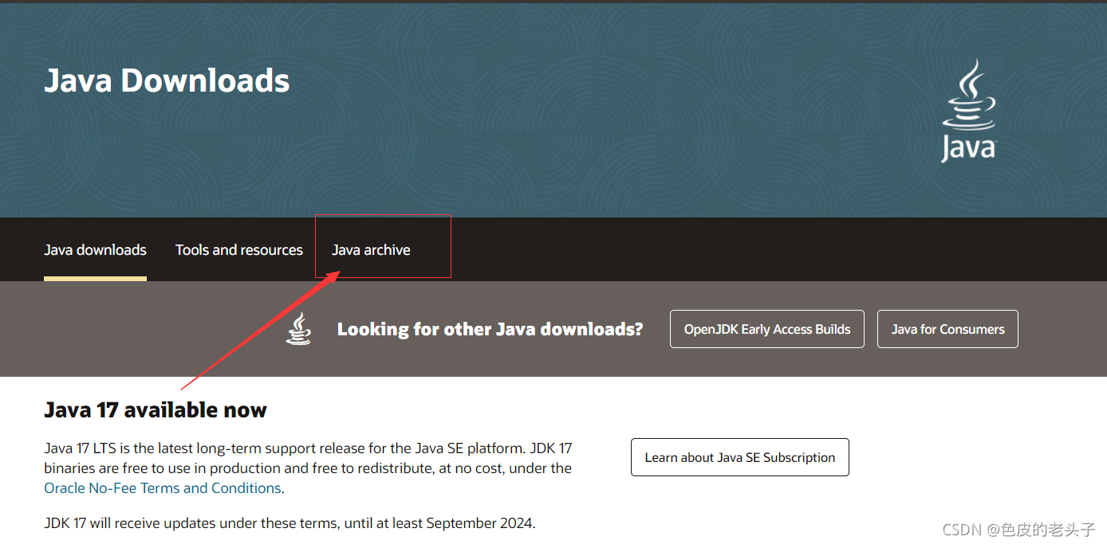Click the OpenJDK Early Access Builds button
The image size is (1107, 544).
[x=767, y=329]
